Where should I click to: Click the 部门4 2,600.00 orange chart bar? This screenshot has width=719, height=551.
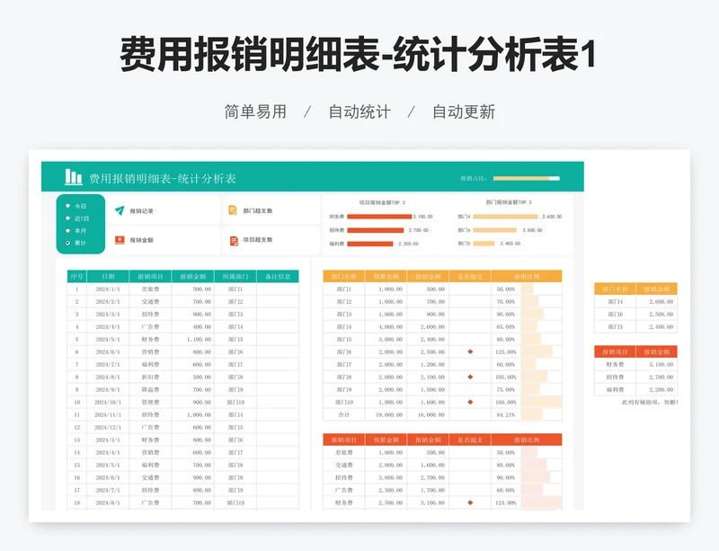[x=505, y=217]
